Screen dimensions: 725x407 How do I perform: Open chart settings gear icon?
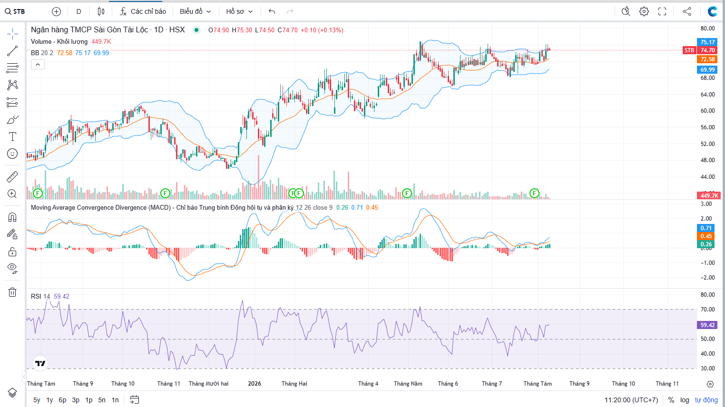point(644,11)
